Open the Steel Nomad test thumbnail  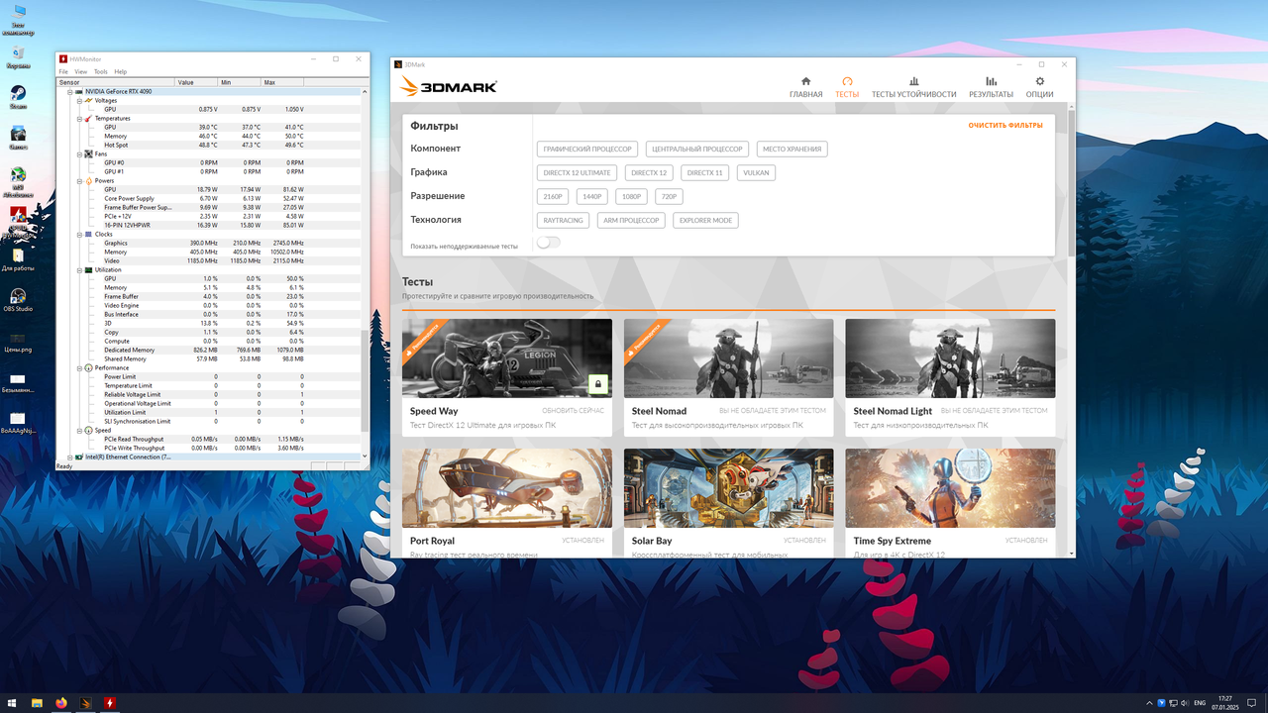729,357
